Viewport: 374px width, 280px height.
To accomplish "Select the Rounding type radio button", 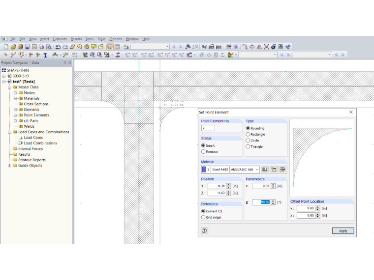I will (x=248, y=128).
